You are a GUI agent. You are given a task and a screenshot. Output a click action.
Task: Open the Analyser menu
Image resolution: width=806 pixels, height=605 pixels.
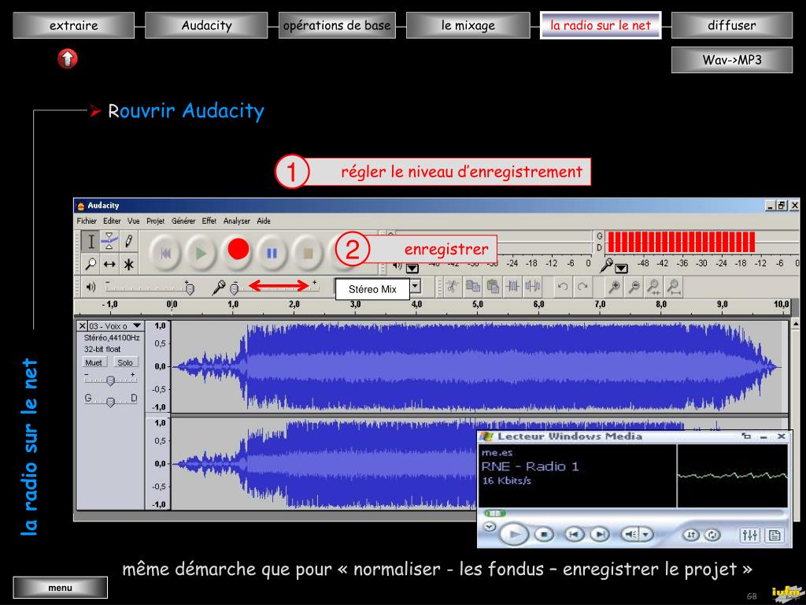(236, 221)
